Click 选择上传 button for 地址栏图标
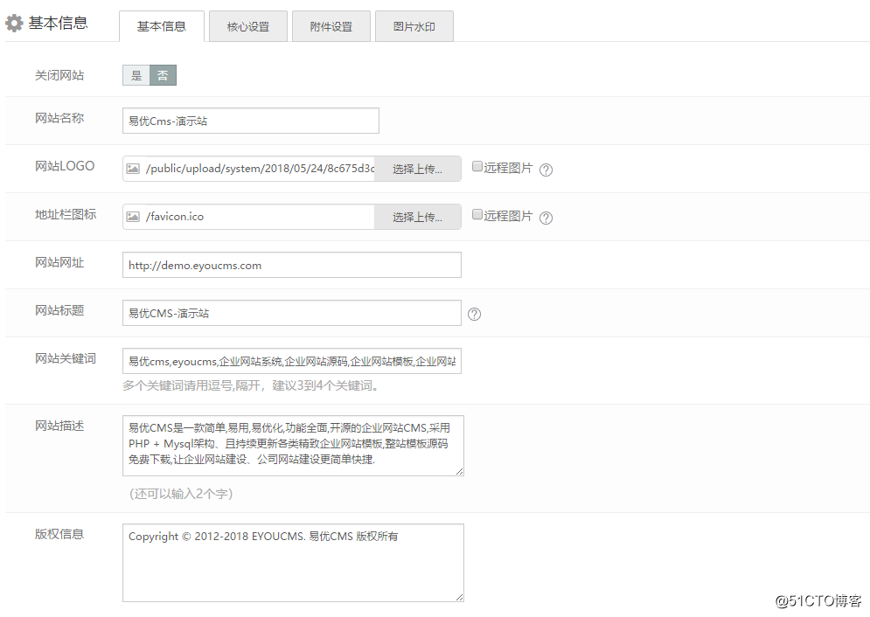This screenshot has height=617, width=870. point(418,216)
